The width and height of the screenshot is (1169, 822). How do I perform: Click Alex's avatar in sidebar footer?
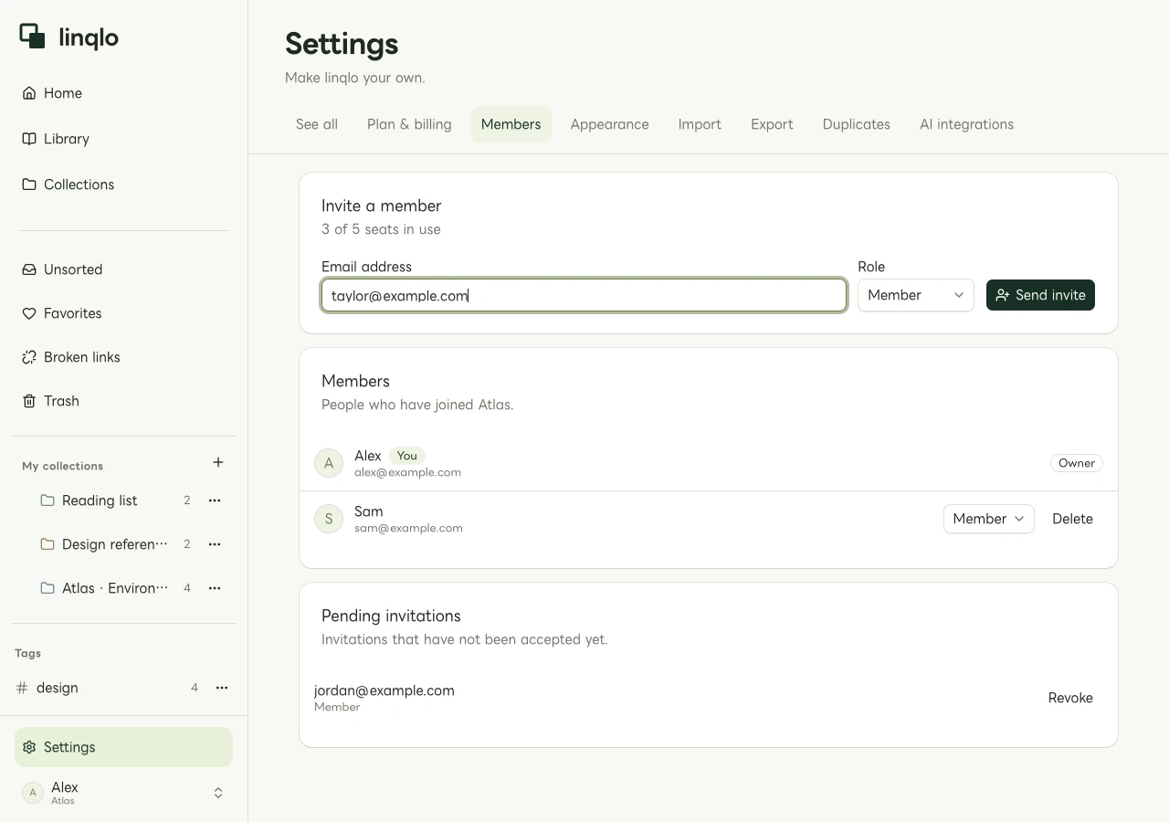pyautogui.click(x=33, y=793)
